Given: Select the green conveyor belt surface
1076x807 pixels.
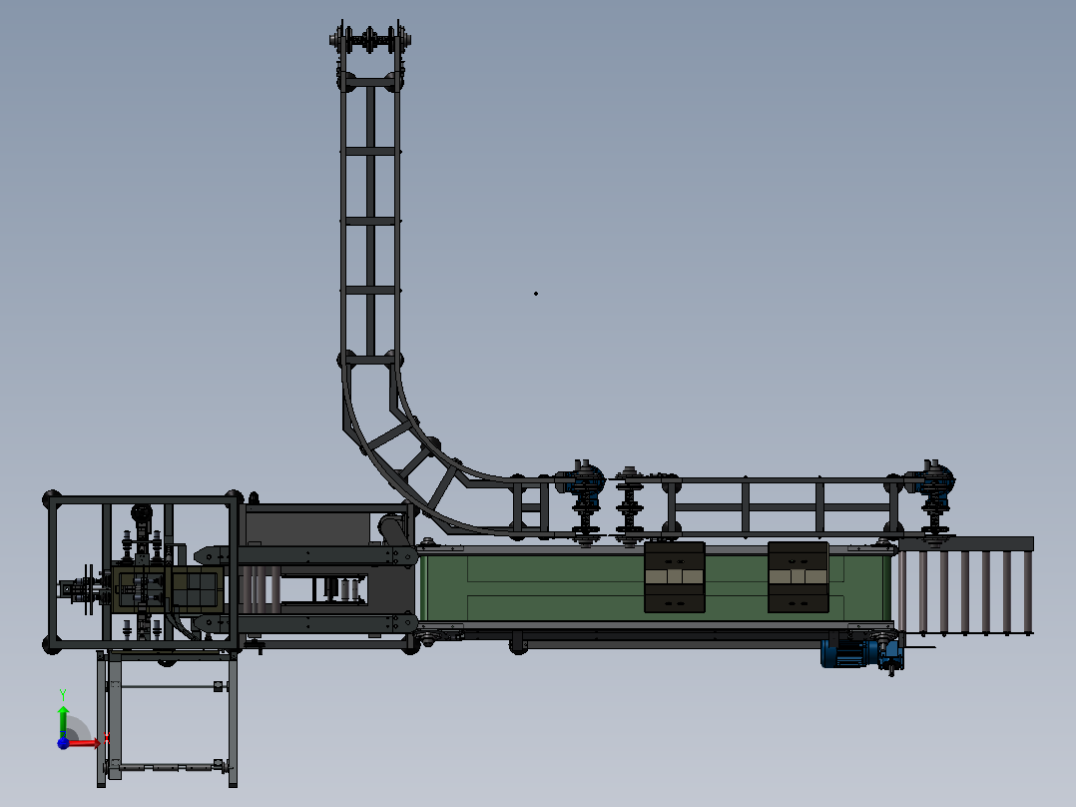Looking at the screenshot, I should tap(656, 586).
